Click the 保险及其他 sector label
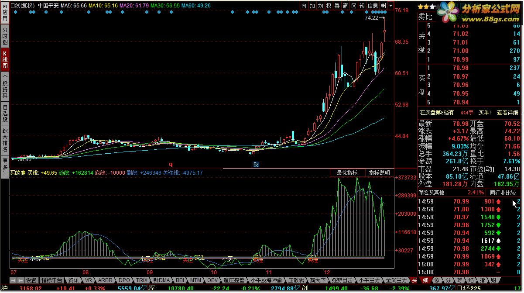This screenshot has height=293, width=524. (431, 193)
